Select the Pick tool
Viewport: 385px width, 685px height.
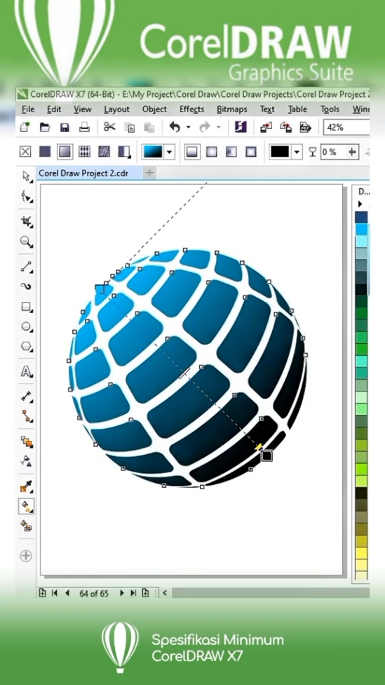pos(27,176)
